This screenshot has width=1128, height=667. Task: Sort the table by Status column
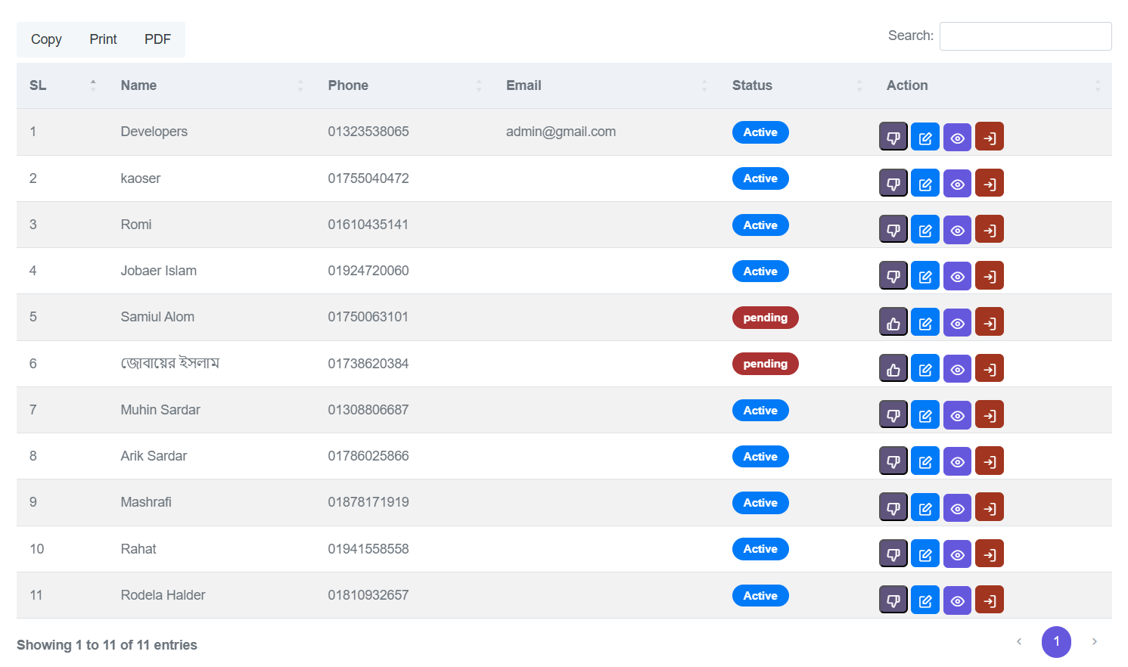pos(751,85)
